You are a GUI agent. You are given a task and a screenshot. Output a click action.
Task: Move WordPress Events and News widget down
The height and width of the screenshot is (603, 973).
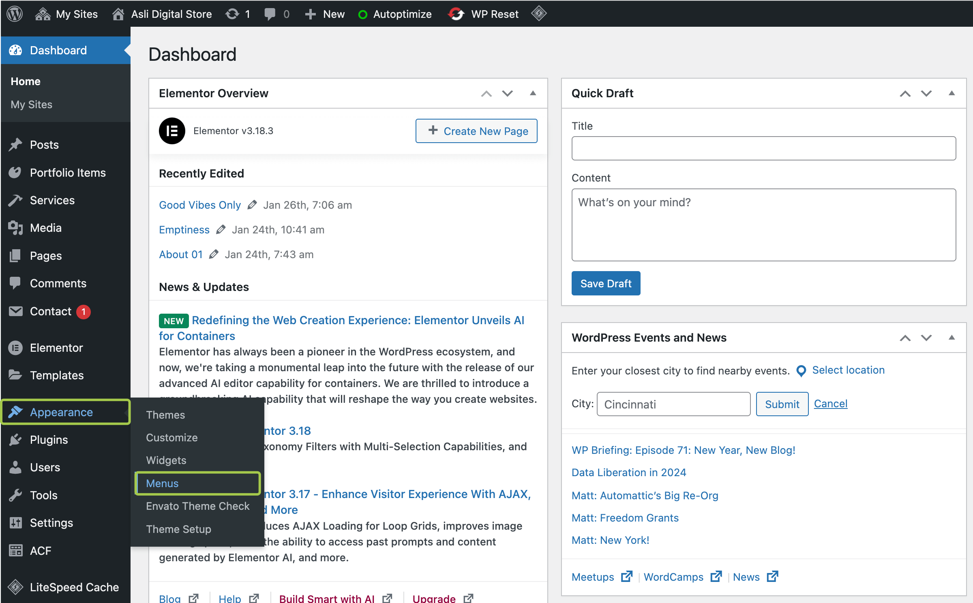click(926, 338)
